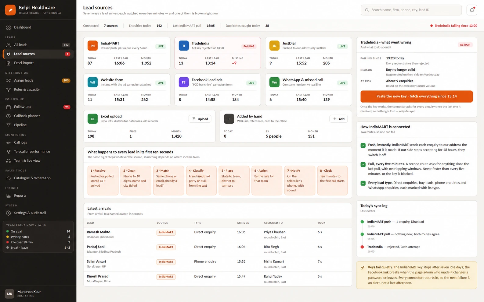Image resolution: width=484 pixels, height=302 pixels.
Task: Toggle the 'Pull, every five minutes' checkbox
Action: coord(363,164)
